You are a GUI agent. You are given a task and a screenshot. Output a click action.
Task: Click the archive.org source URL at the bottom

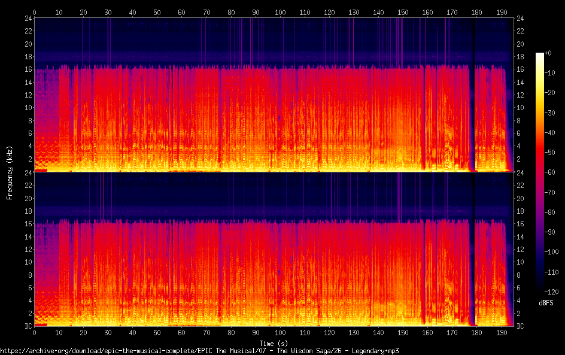pos(199,351)
